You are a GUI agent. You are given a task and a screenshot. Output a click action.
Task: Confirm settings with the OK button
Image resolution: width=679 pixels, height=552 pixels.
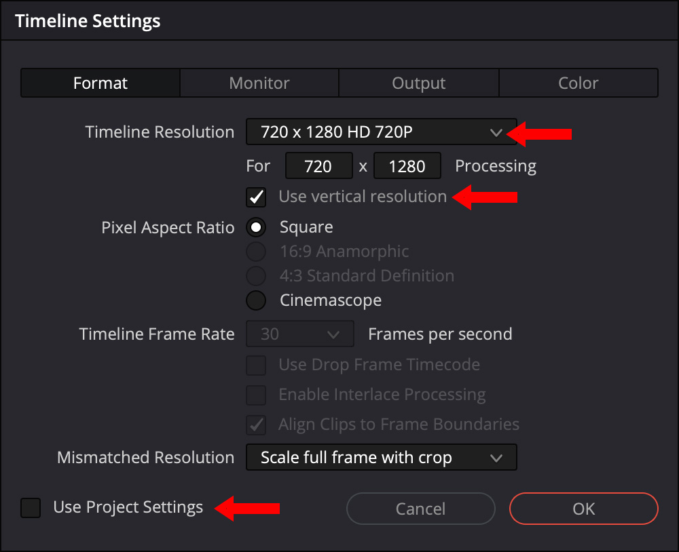[583, 509]
